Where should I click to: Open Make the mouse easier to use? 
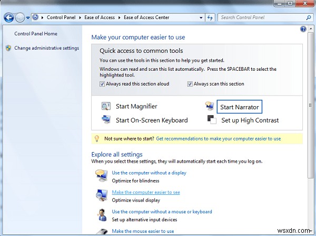[143, 231]
